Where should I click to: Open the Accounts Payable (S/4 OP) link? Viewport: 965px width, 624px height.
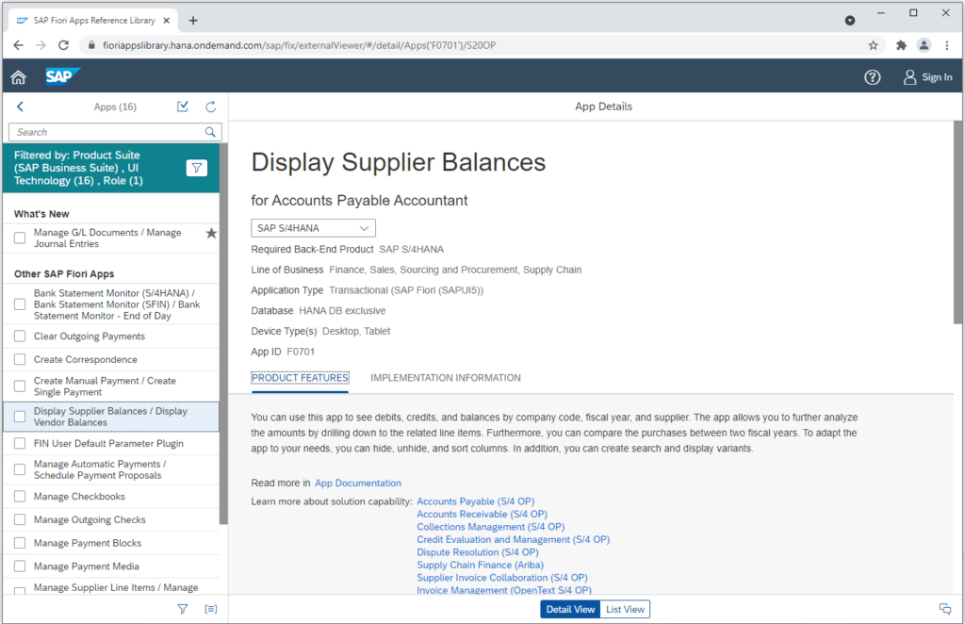(x=475, y=501)
